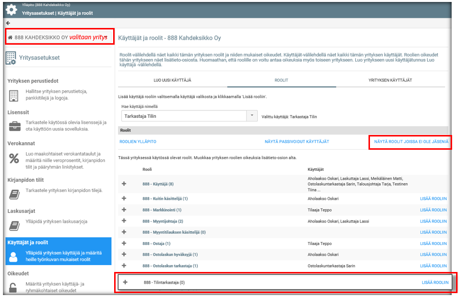Open the Roolien ylläpito link
Screen dimensions: 460x298
(138, 142)
